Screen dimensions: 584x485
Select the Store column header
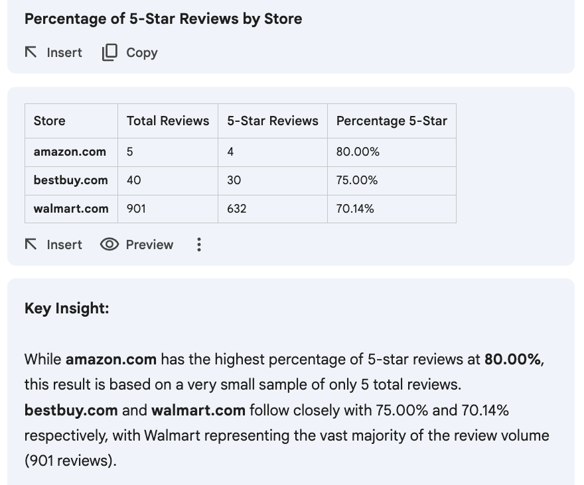pyautogui.click(x=50, y=121)
